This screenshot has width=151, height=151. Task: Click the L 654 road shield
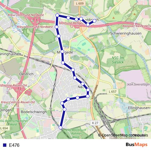[x=4, y=128]
